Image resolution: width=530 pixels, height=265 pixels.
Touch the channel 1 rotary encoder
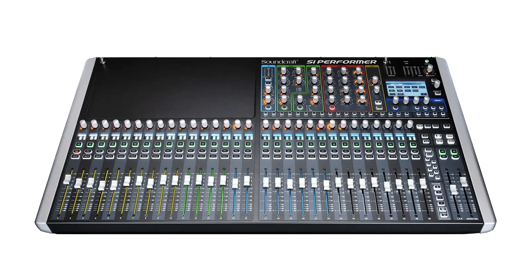pos(83,124)
